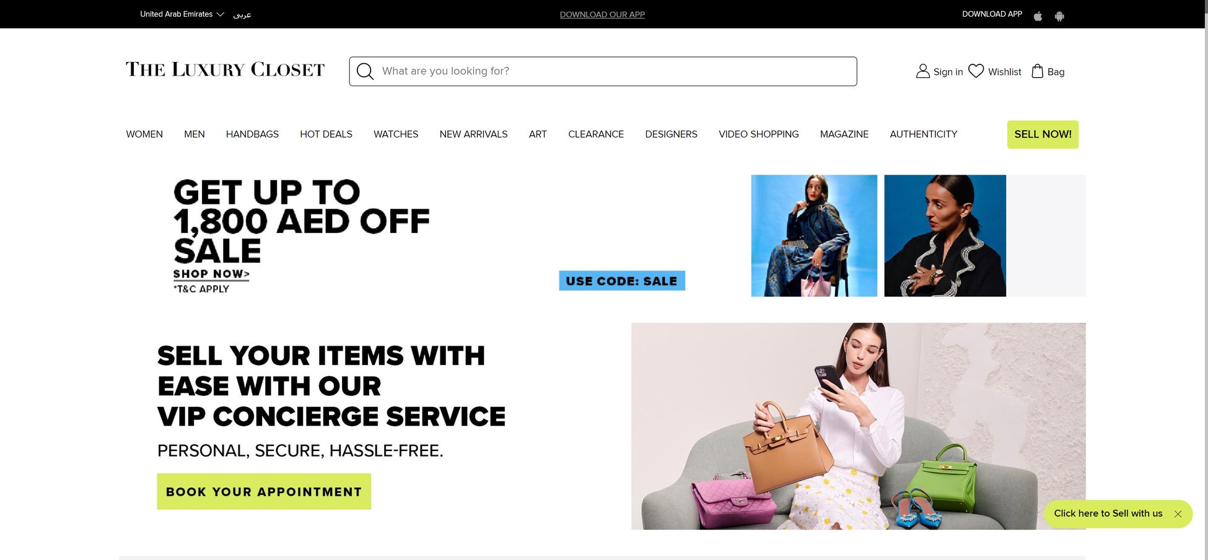Expand the United Arab Emirates country dropdown

click(x=182, y=14)
